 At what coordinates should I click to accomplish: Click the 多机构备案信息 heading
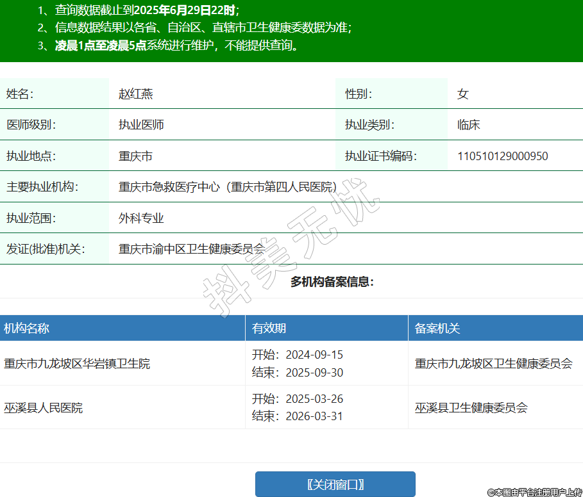332,282
